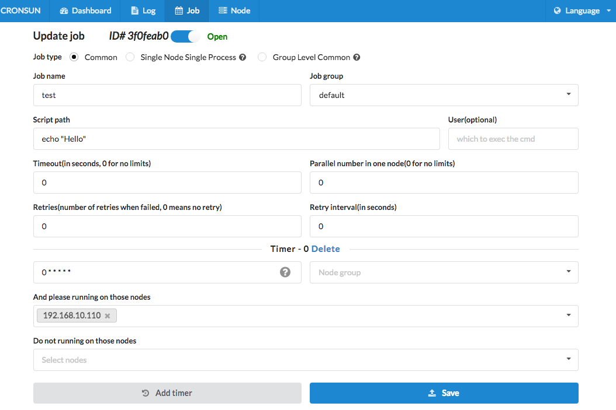The height and width of the screenshot is (410, 616).
Task: Expand the running nodes selector arrow
Action: tap(569, 315)
